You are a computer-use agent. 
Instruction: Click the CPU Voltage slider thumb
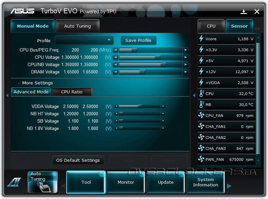pos(158,57)
